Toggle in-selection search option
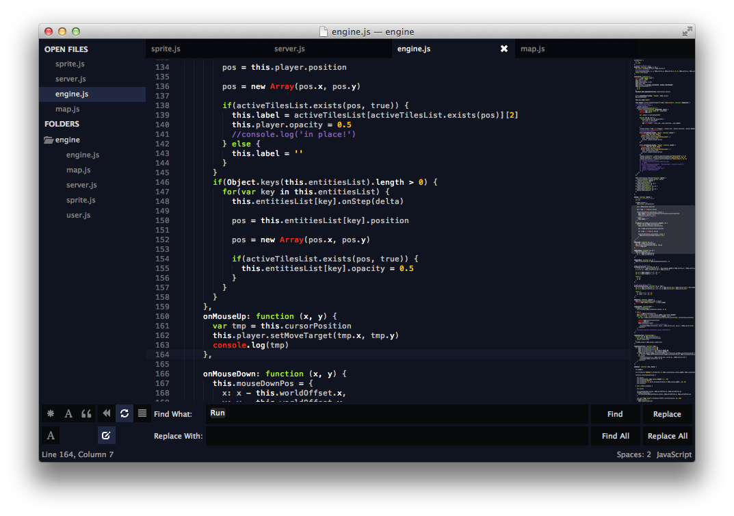This screenshot has height=516, width=734. [142, 413]
